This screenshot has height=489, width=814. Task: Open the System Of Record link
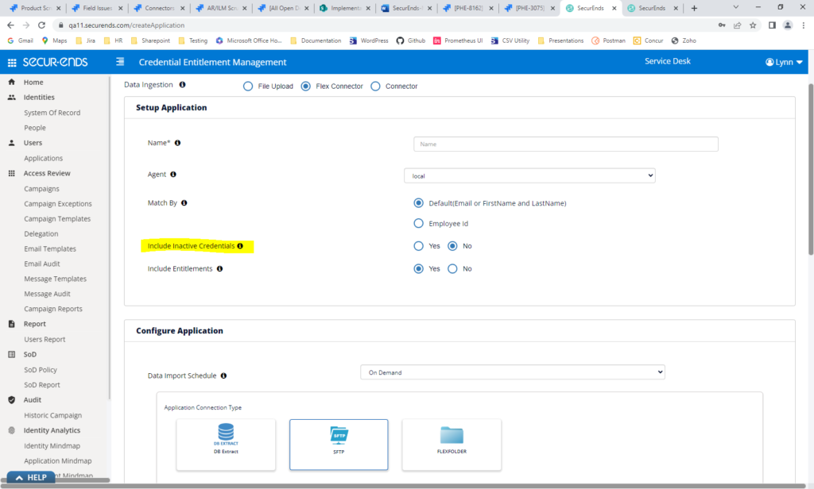tap(52, 113)
